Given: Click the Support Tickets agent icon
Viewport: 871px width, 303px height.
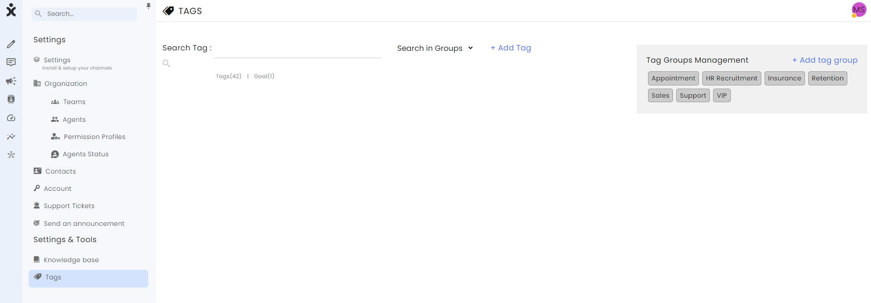Looking at the screenshot, I should click(x=37, y=205).
